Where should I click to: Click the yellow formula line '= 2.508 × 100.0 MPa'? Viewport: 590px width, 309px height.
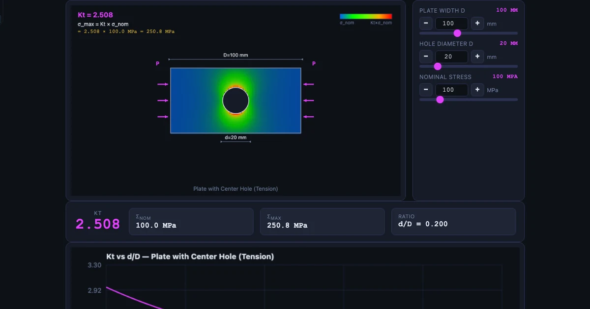[126, 31]
